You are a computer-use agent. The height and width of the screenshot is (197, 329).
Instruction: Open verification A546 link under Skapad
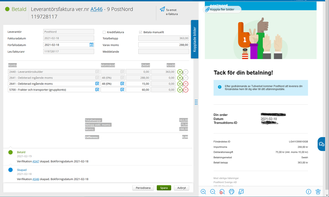pos(36,179)
